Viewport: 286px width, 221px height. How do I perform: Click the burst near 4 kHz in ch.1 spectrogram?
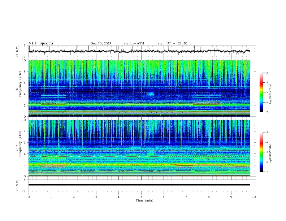coord(151,94)
